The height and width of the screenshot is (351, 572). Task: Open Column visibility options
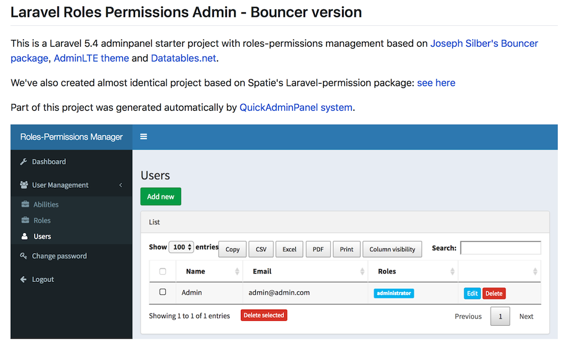click(x=392, y=249)
